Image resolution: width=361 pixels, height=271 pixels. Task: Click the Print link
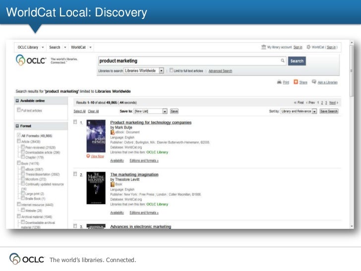pyautogui.click(x=286, y=82)
